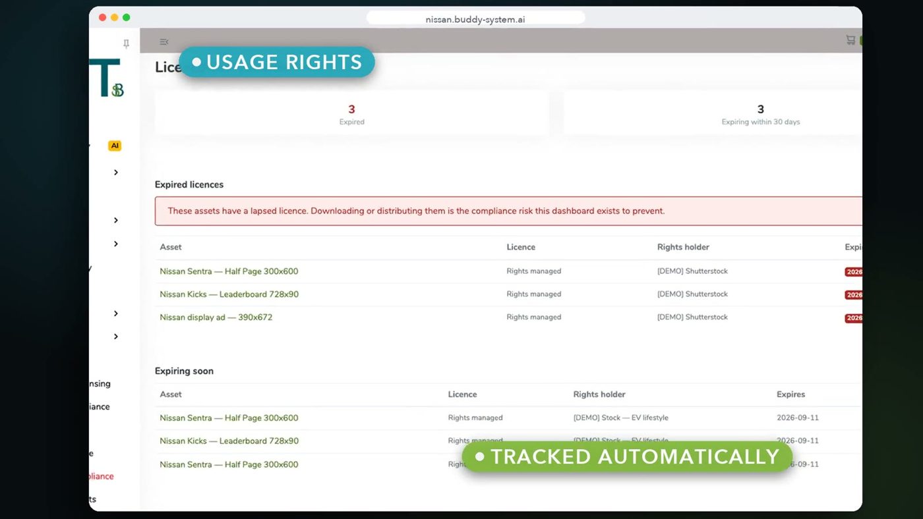Click the Expired licences section heading
Image resolution: width=923 pixels, height=519 pixels.
189,185
